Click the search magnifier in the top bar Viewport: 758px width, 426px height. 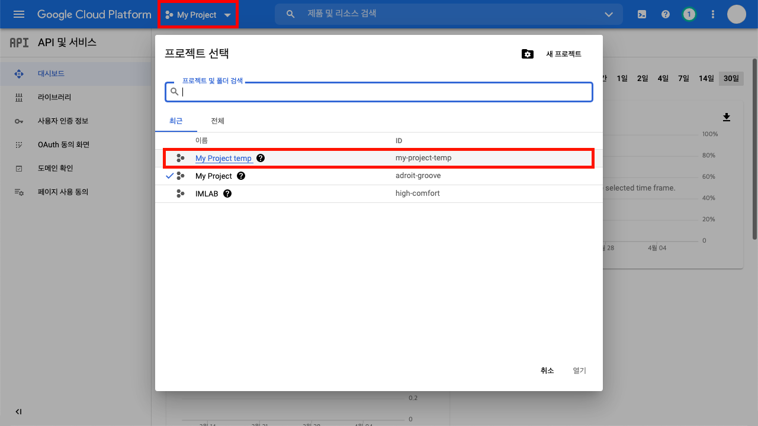tap(290, 14)
